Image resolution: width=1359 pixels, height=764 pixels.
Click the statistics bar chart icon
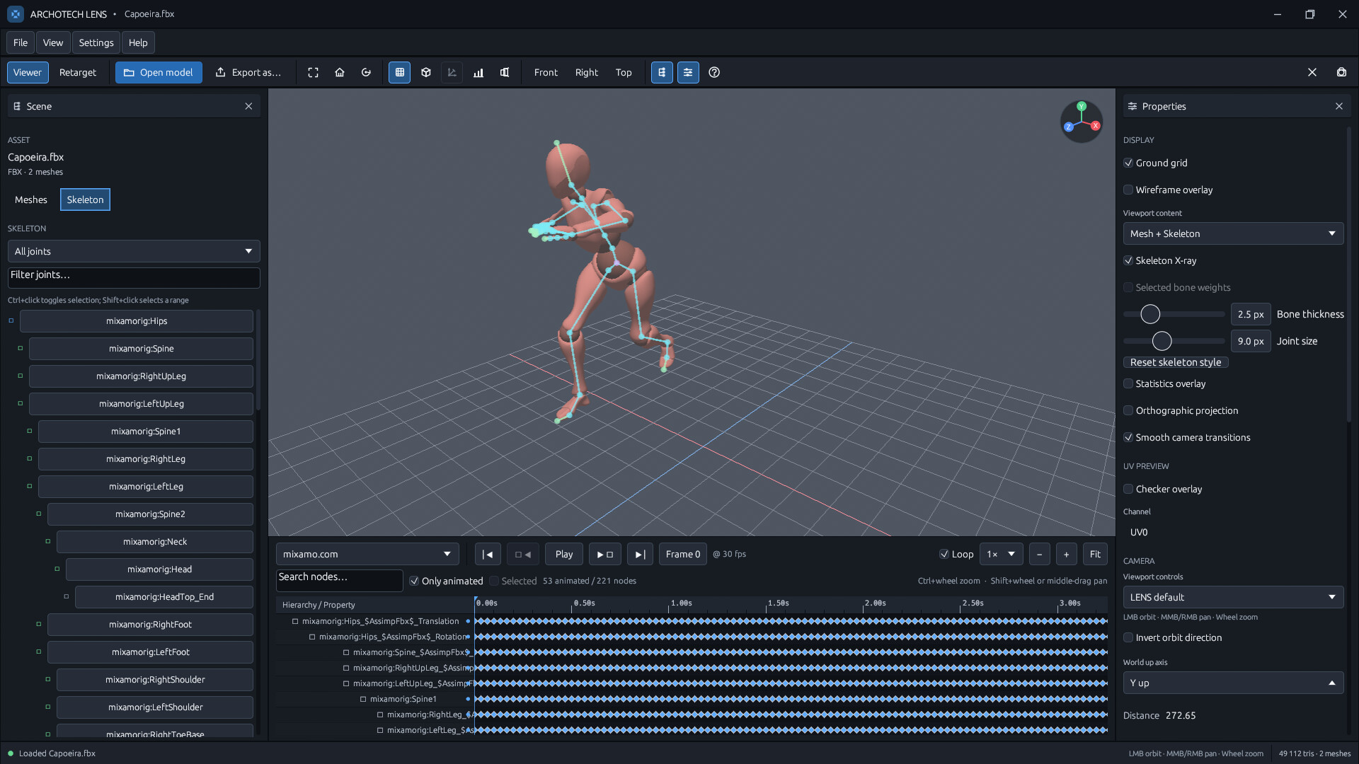tap(478, 72)
